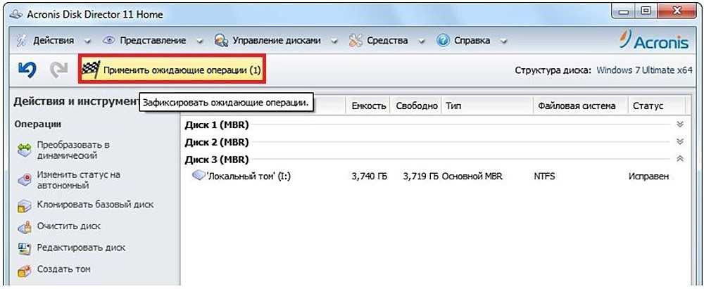Click the Действия wand icon
The height and width of the screenshot is (289, 704).
coord(22,40)
